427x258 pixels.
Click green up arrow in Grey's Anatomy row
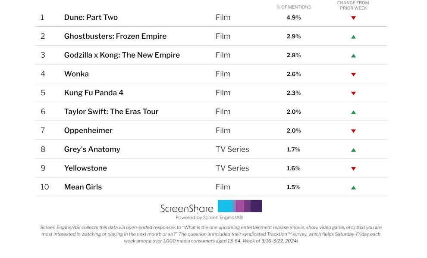[354, 150]
